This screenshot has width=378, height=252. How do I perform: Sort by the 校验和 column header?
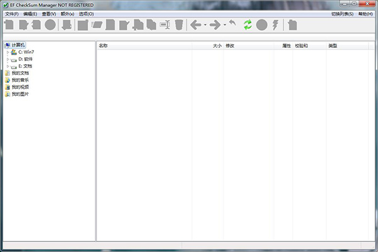tap(309, 46)
